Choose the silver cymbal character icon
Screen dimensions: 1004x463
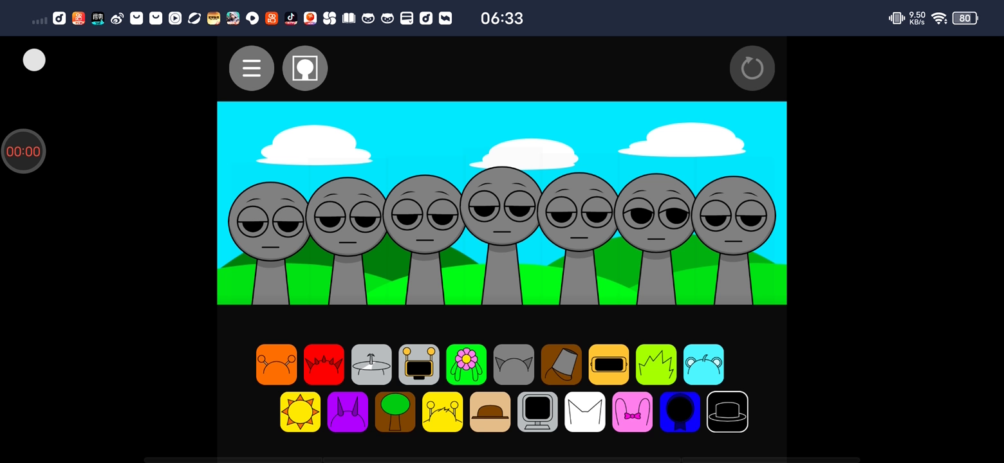point(371,365)
